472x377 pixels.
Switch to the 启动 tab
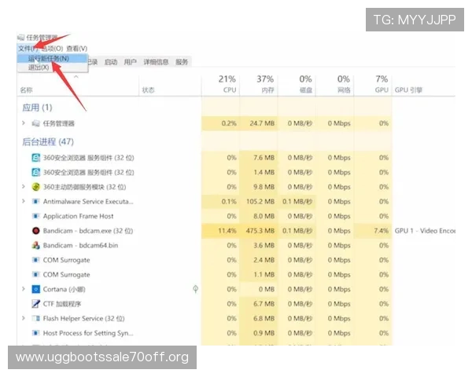[111, 62]
